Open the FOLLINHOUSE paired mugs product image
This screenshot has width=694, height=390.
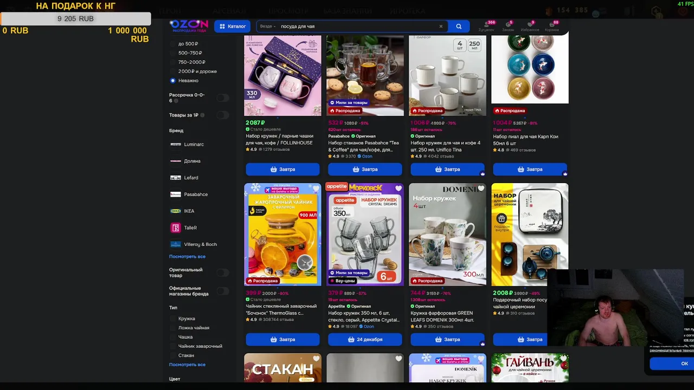pyautogui.click(x=282, y=75)
